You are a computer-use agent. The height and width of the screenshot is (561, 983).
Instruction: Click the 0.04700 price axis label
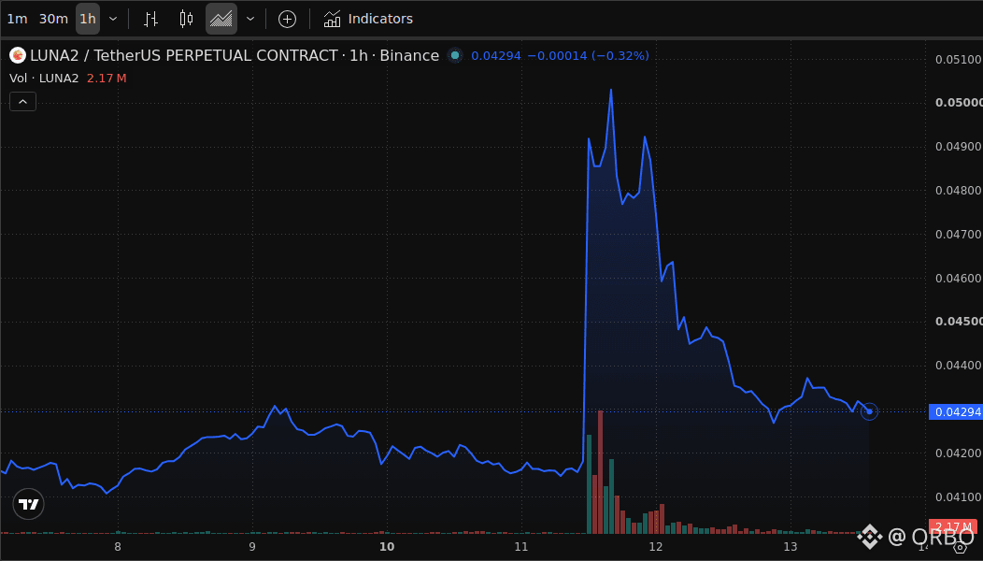959,234
